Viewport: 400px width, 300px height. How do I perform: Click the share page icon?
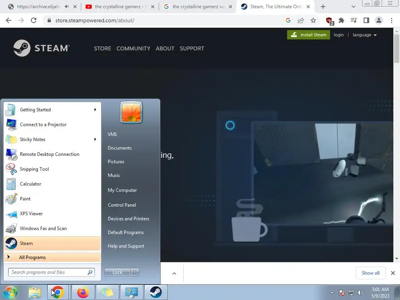[301, 20]
